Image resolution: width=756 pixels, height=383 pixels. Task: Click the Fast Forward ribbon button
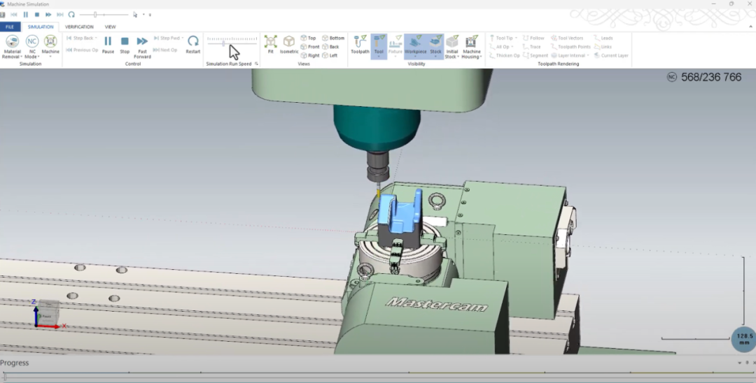coord(142,47)
